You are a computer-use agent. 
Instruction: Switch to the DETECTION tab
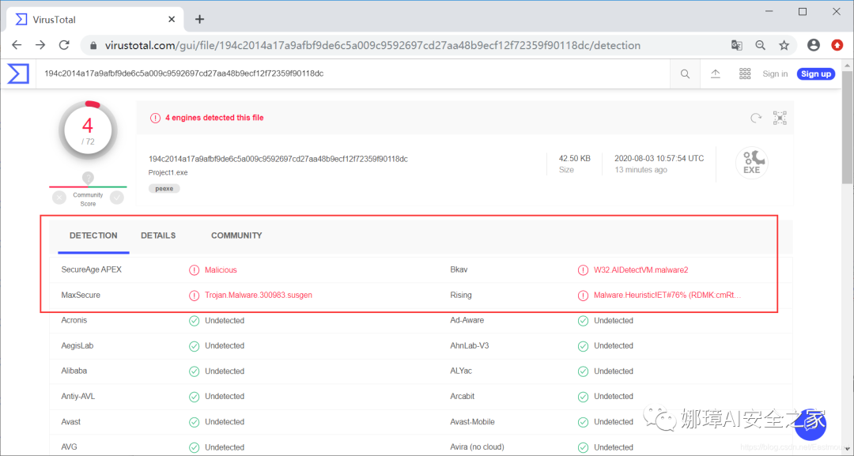coord(93,236)
